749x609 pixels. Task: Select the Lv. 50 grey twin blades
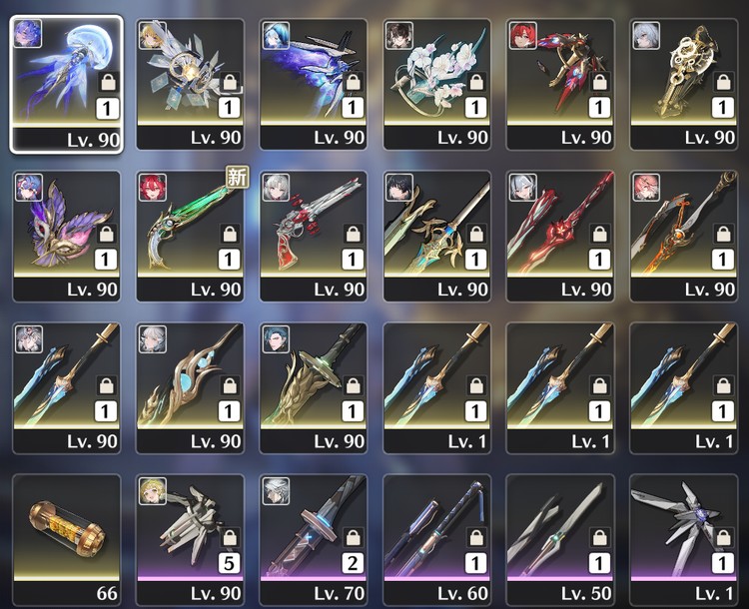[x=560, y=540]
